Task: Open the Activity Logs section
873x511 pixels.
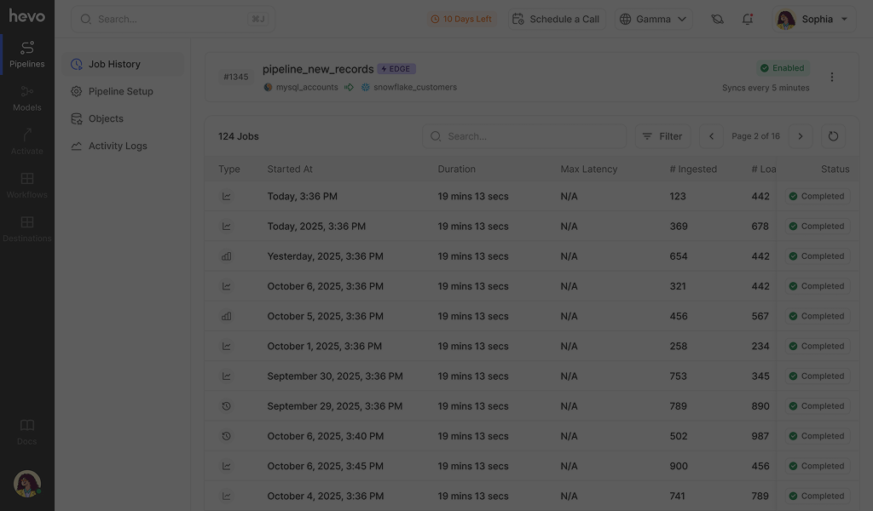Action: coord(119,146)
